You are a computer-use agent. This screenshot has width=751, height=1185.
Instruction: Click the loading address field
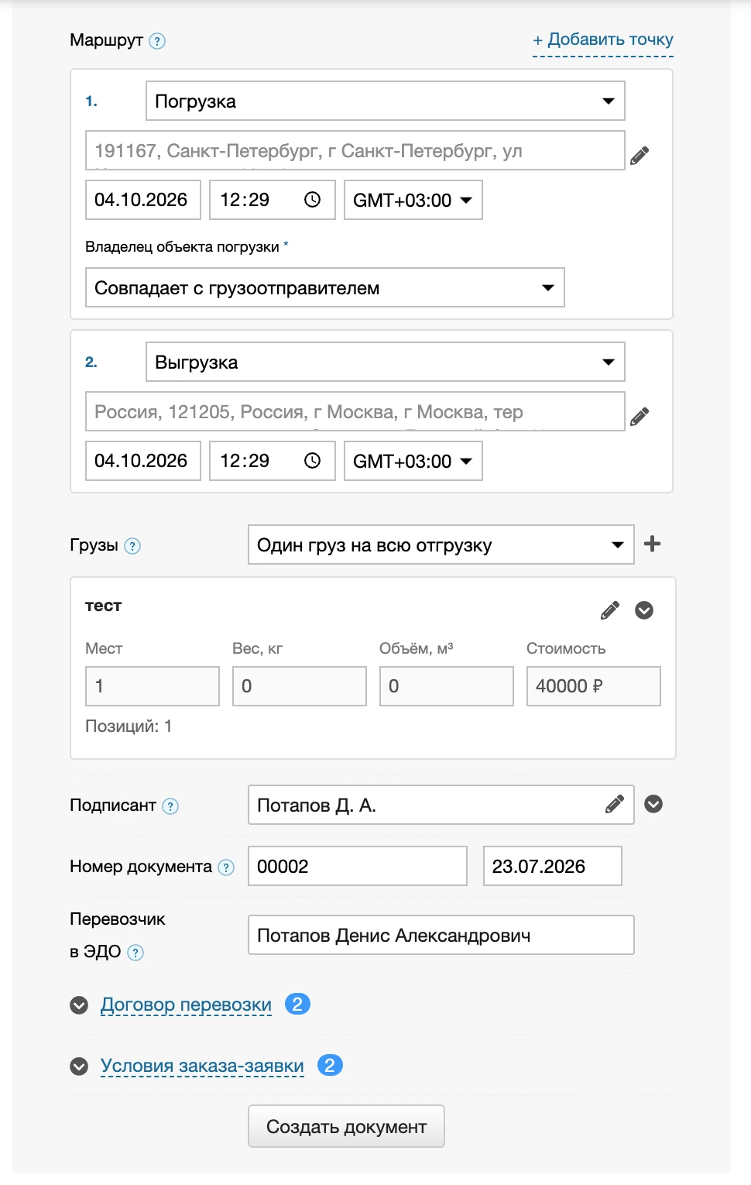click(355, 150)
